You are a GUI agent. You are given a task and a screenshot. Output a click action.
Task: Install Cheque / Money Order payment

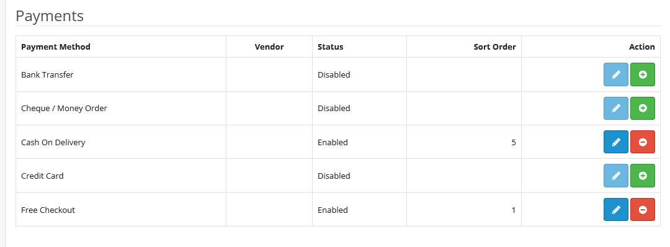point(643,108)
